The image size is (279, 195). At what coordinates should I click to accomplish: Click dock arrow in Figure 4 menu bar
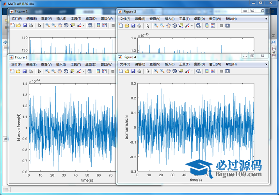coord(266,64)
